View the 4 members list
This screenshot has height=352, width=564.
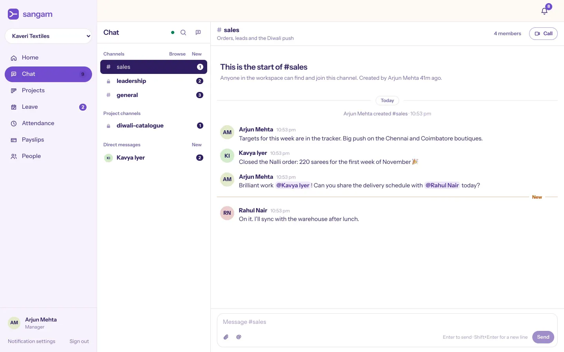pos(507,34)
